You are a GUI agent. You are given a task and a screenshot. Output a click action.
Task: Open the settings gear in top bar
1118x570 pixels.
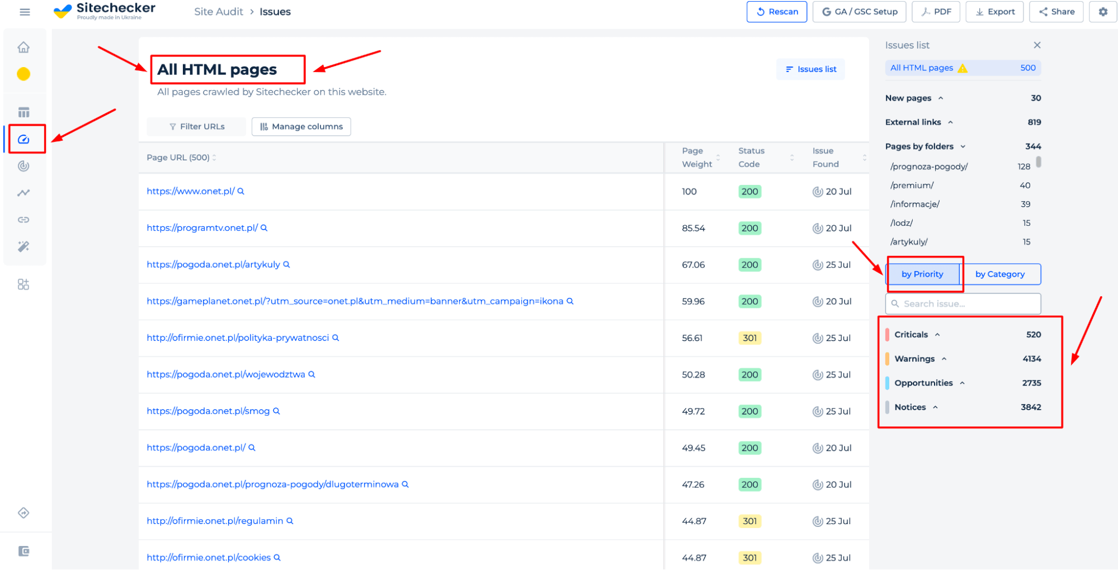point(1103,12)
